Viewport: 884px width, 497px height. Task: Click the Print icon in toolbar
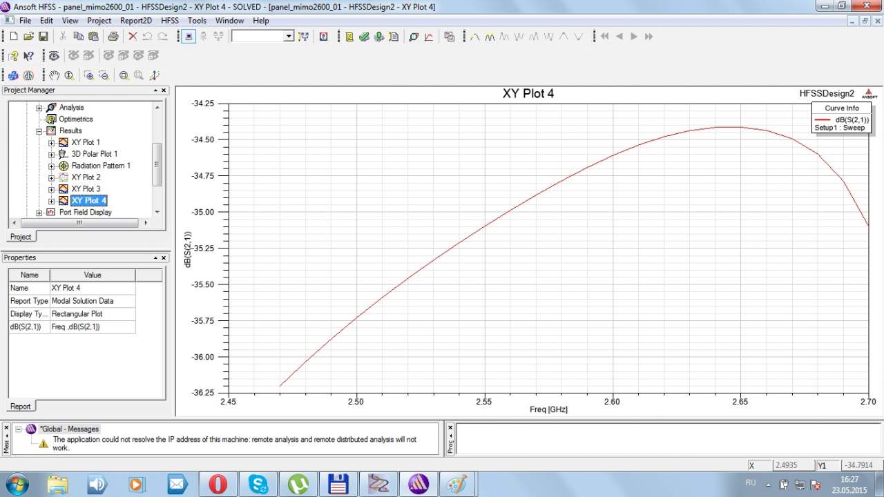tap(113, 36)
